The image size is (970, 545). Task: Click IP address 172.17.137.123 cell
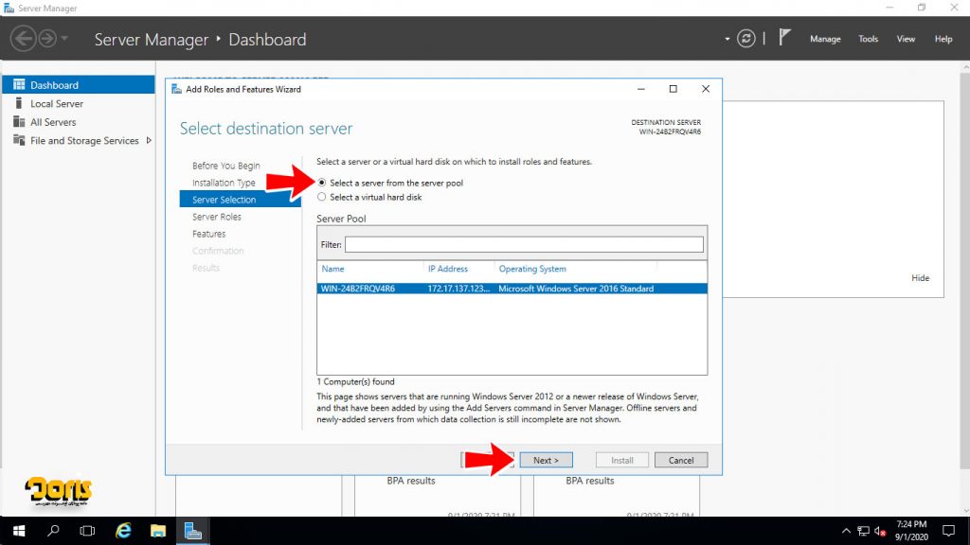(458, 289)
